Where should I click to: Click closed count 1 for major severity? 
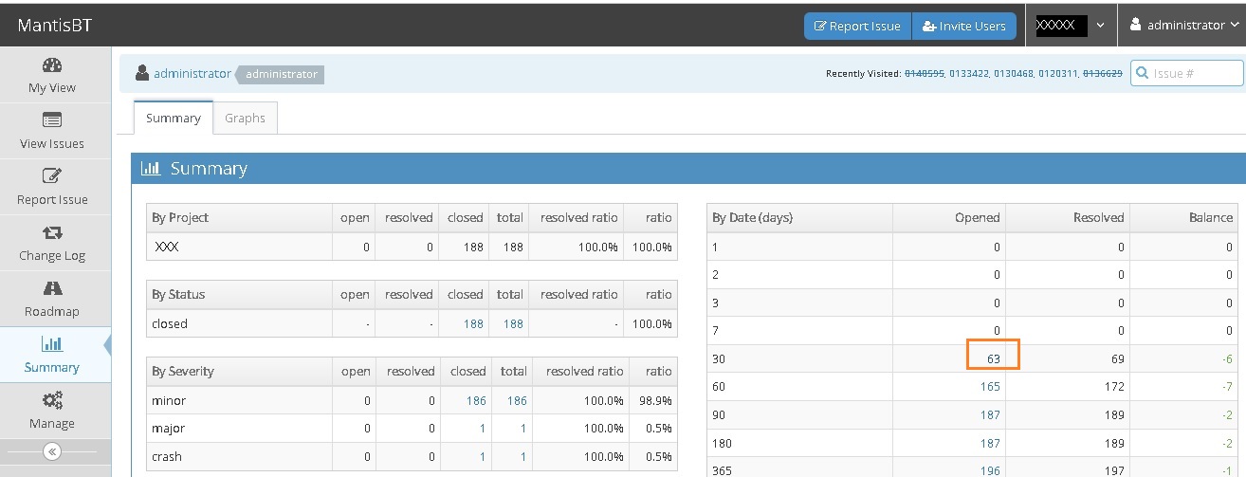tap(483, 429)
